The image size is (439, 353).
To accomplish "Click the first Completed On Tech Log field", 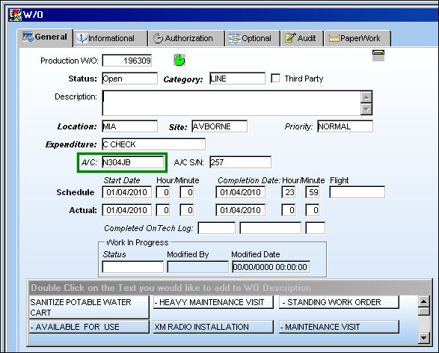I will click(216, 228).
